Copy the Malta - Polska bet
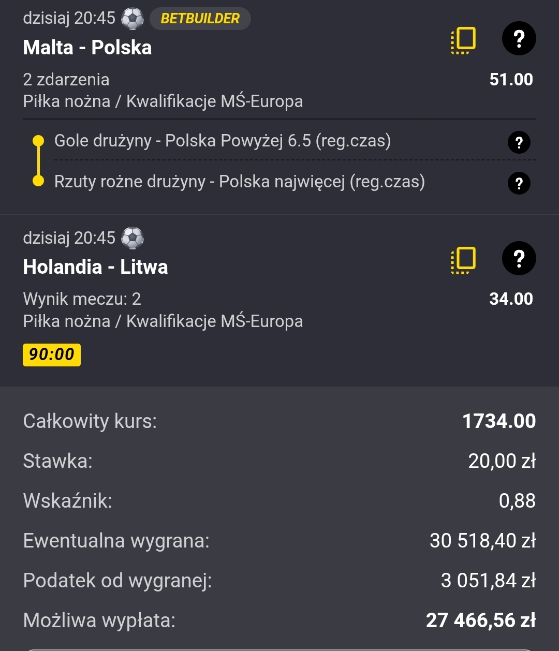 (x=463, y=40)
